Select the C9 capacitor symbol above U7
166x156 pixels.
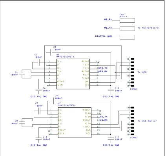coord(53,101)
